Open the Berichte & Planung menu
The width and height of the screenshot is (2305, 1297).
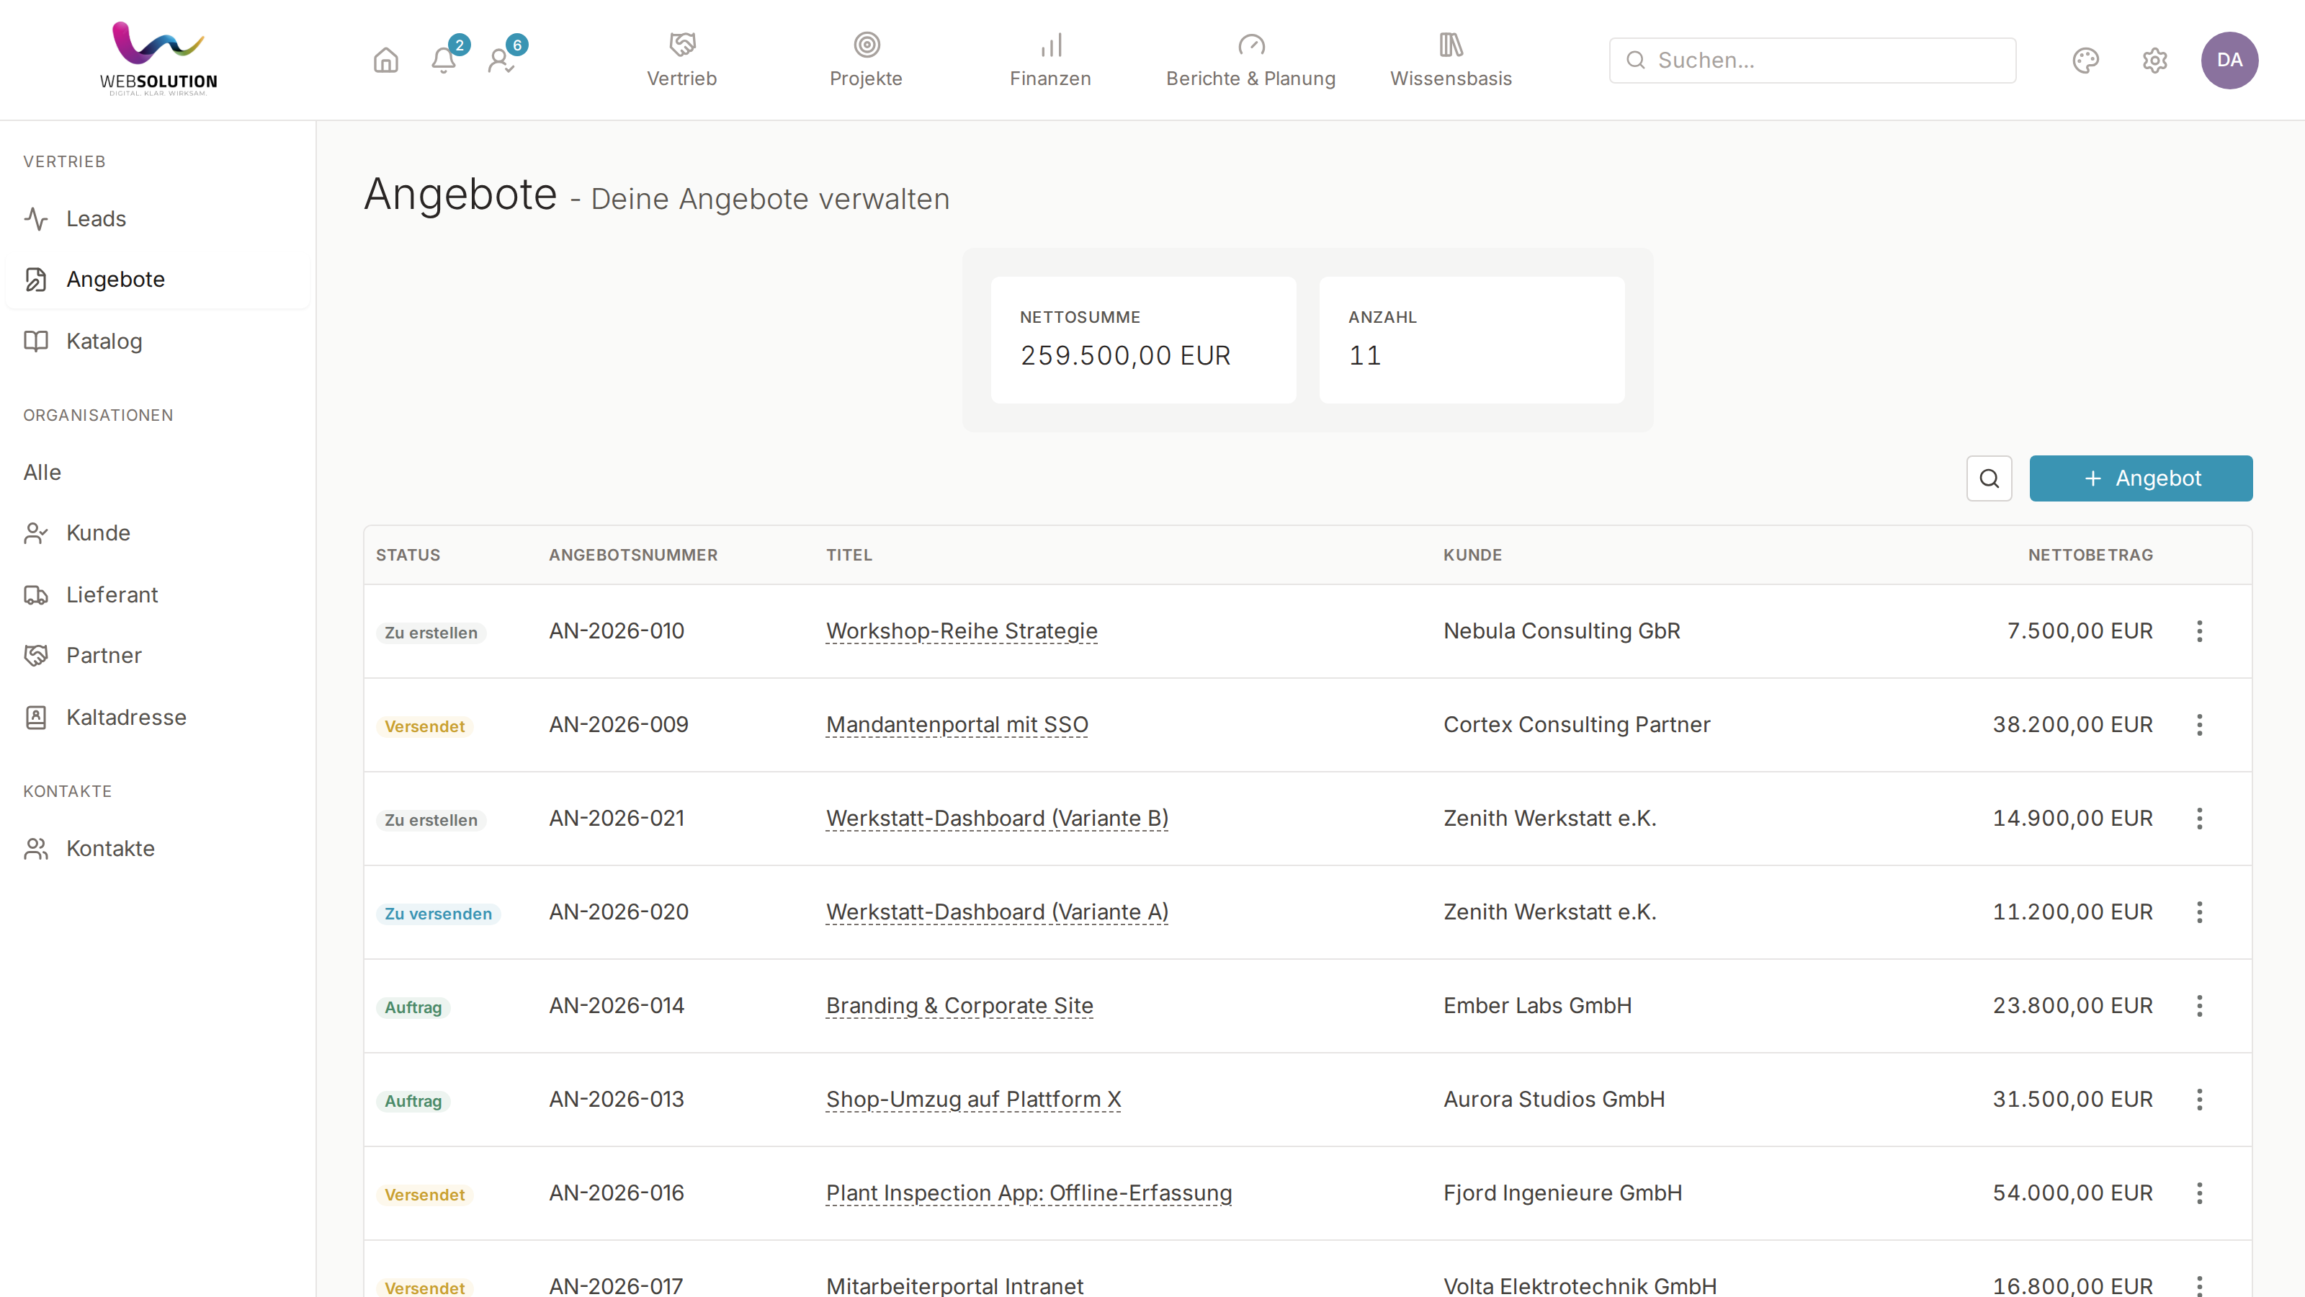pyautogui.click(x=1250, y=60)
